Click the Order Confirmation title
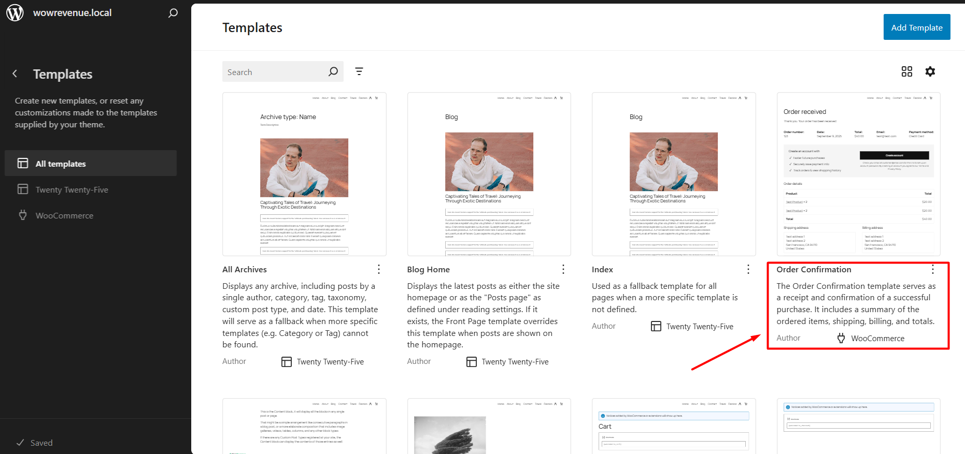 click(814, 269)
